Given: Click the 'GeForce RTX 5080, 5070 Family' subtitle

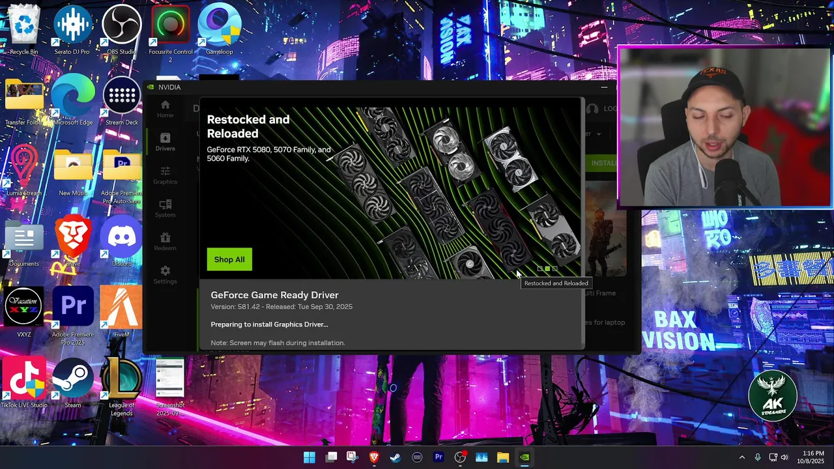Looking at the screenshot, I should pos(269,154).
